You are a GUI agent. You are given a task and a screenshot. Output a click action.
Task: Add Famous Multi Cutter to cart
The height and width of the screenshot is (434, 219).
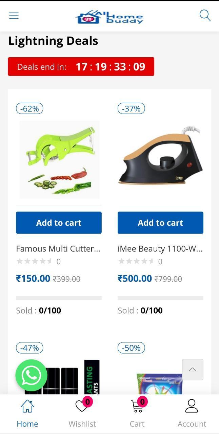click(x=59, y=223)
